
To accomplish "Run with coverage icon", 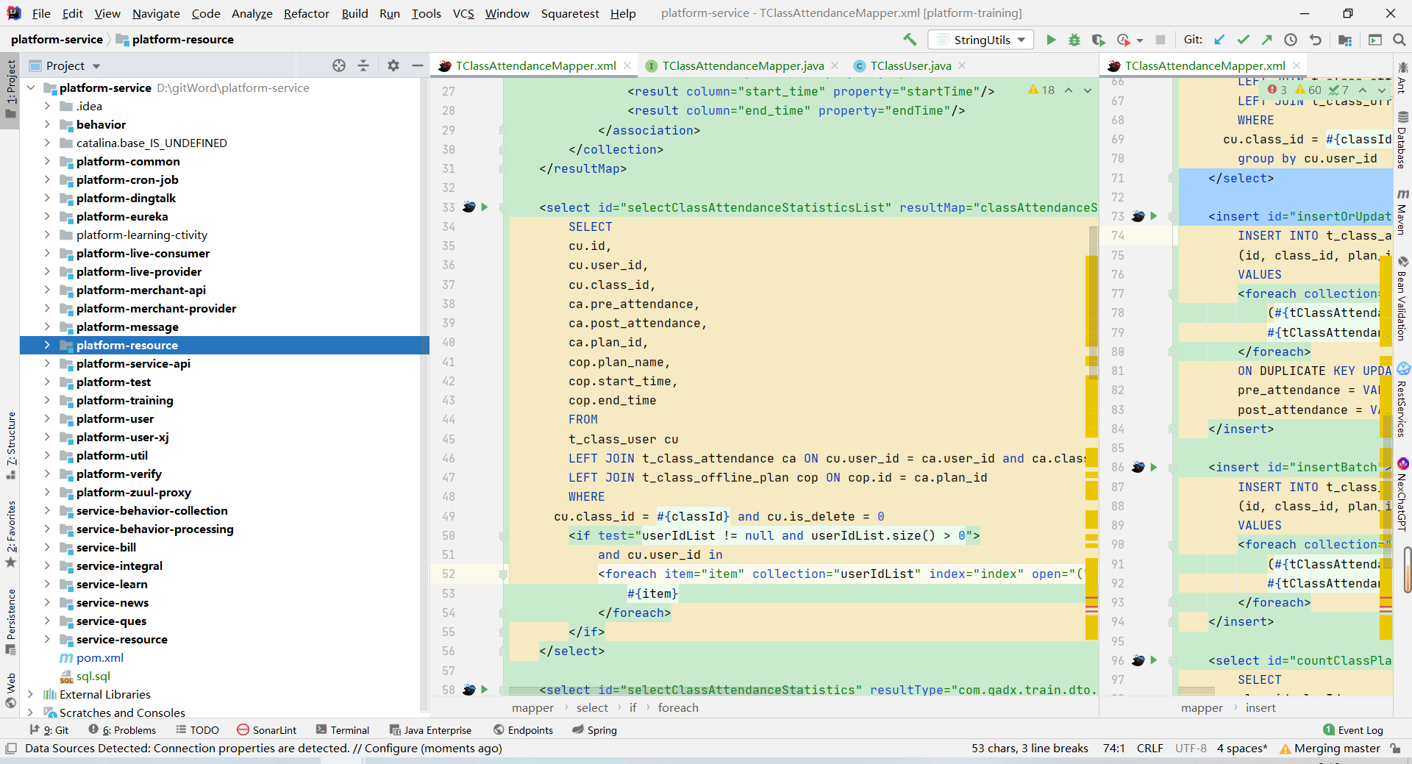I will pos(1098,40).
